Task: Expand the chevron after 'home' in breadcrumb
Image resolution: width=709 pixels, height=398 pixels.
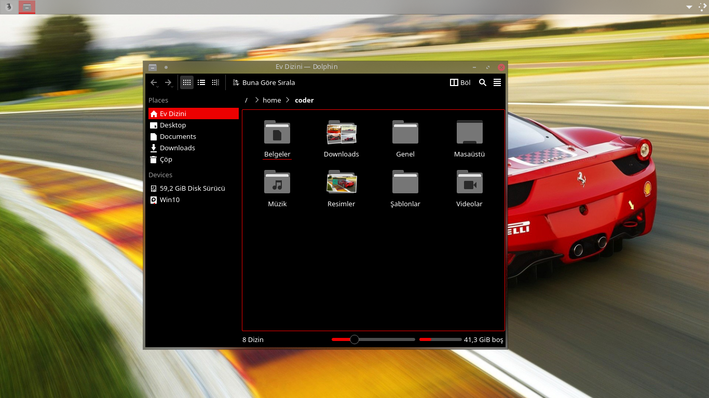Action: click(x=288, y=100)
